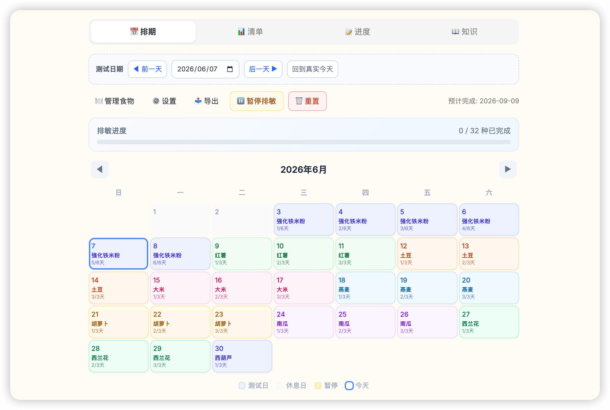Image resolution: width=610 pixels, height=410 pixels.
Task: Select June 19 燕麦 2/3天
Action: 427,288
